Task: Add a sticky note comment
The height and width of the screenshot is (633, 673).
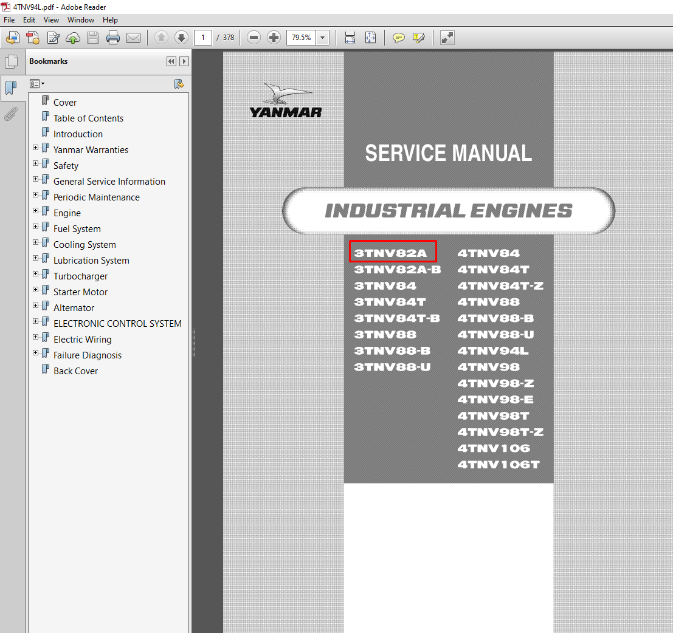Action: click(x=399, y=38)
